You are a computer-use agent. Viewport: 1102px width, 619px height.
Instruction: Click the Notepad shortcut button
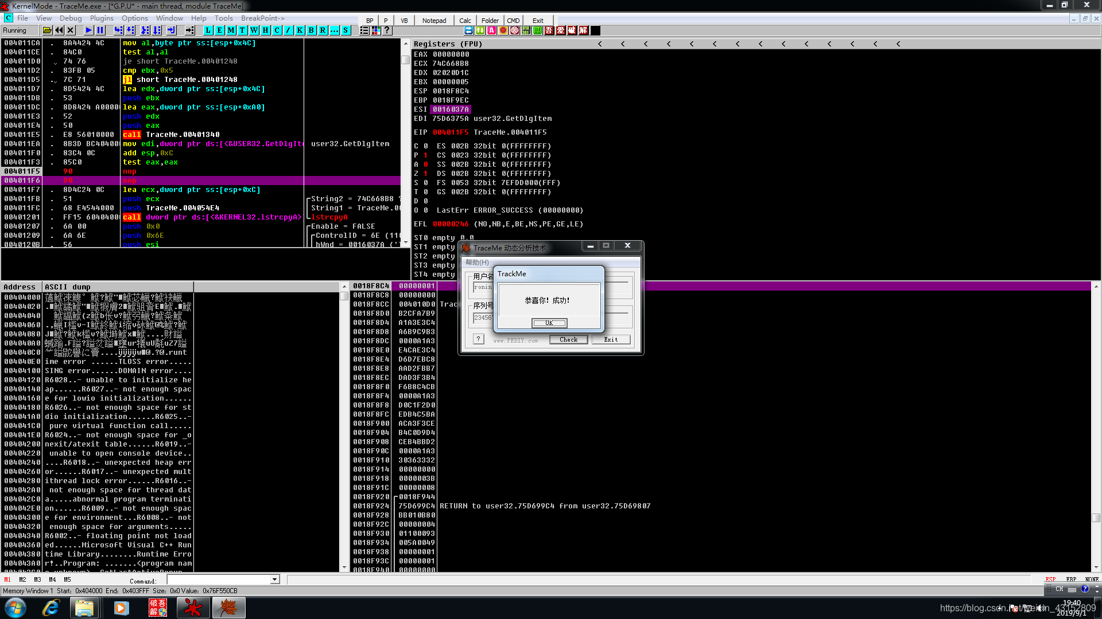[434, 21]
